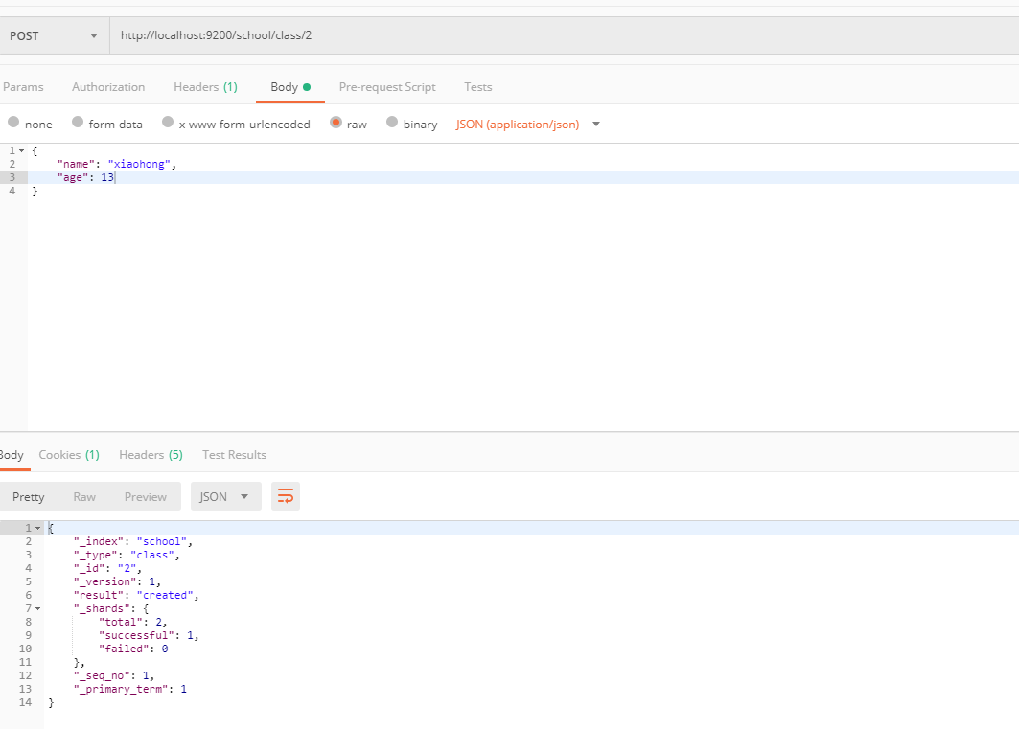
Task: Click the "result": "created" line
Action: [x=136, y=595]
